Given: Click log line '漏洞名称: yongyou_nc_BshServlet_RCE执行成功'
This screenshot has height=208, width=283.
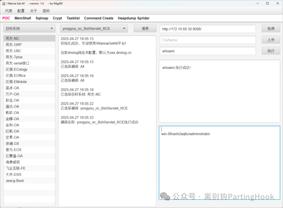Looking at the screenshot, I should click(99, 122).
